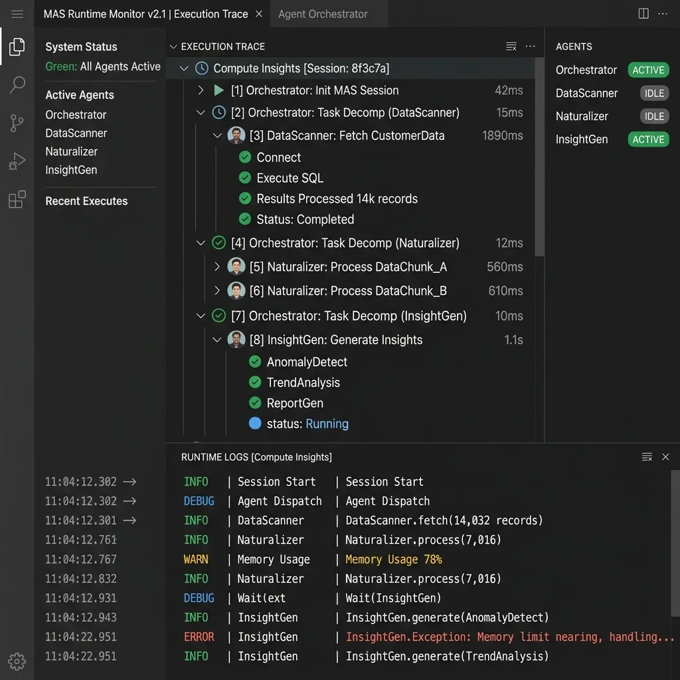Expand step [6] Process DataChunk_B
This screenshot has width=680, height=680.
pyautogui.click(x=217, y=291)
